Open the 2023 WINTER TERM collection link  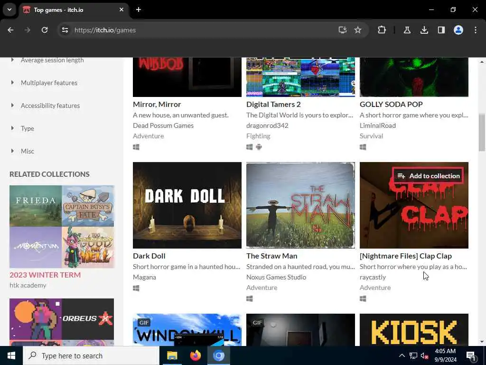45,275
